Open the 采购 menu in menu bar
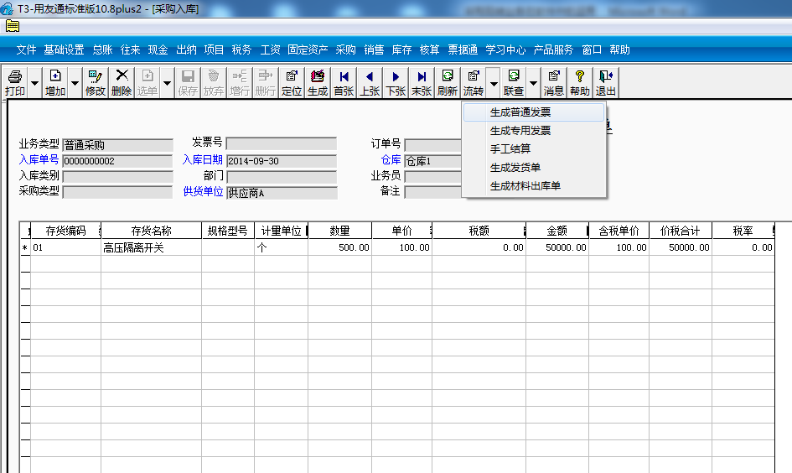 point(345,49)
